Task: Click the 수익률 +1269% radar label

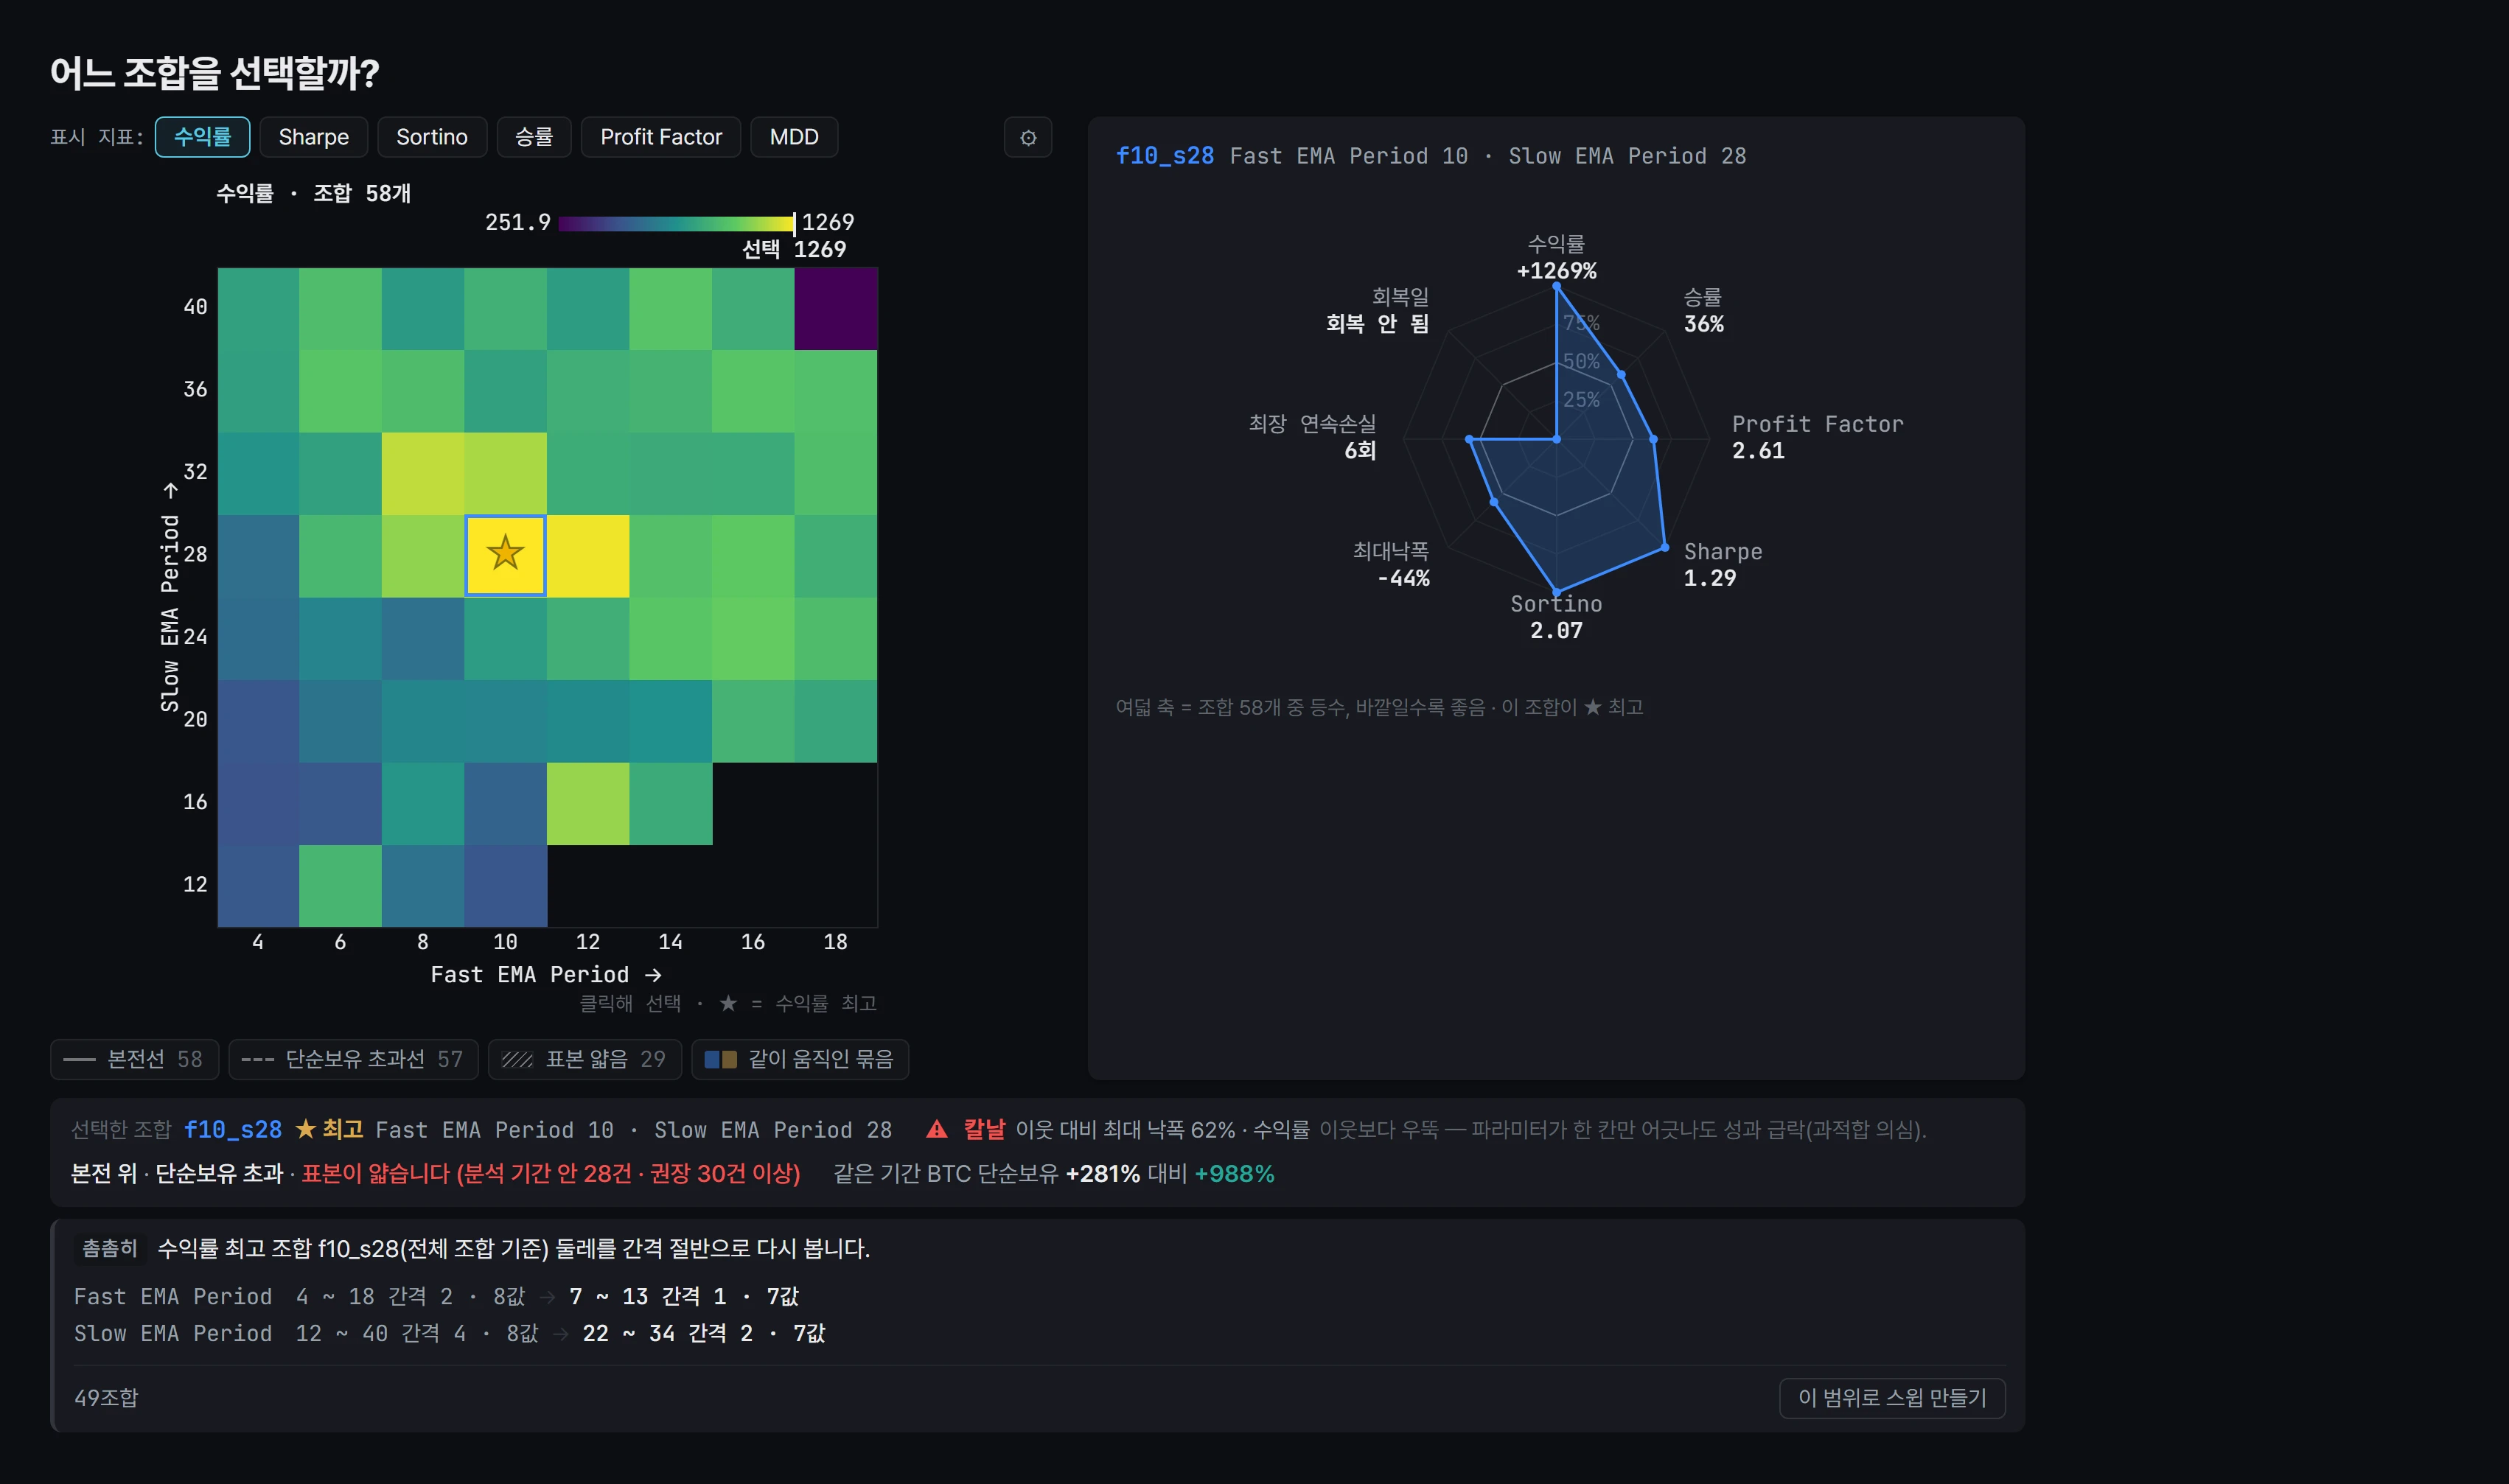Action: tap(1556, 257)
